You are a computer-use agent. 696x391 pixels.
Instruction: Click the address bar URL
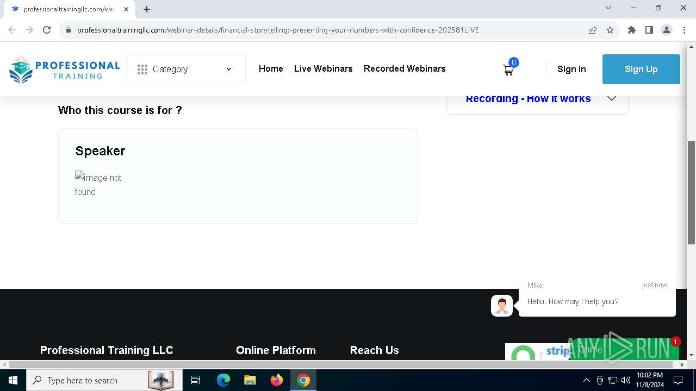(278, 30)
